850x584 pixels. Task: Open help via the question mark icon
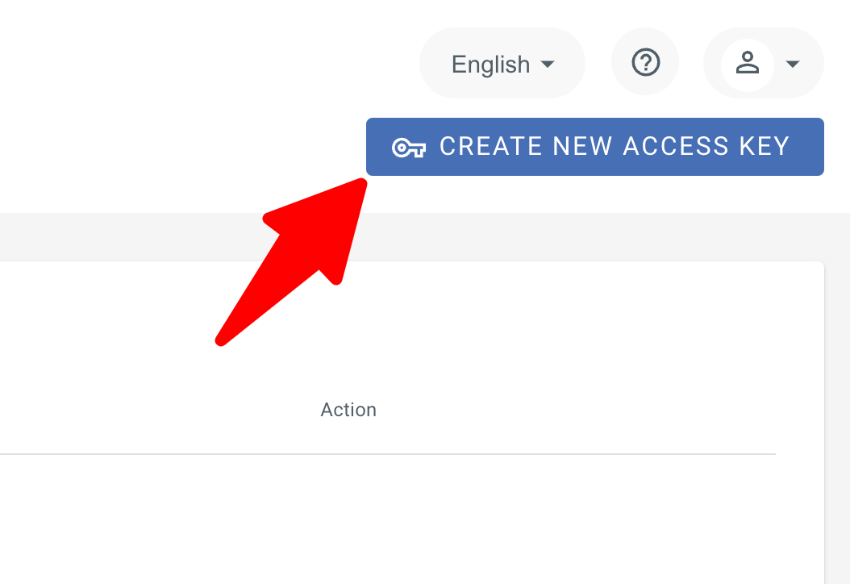point(645,62)
